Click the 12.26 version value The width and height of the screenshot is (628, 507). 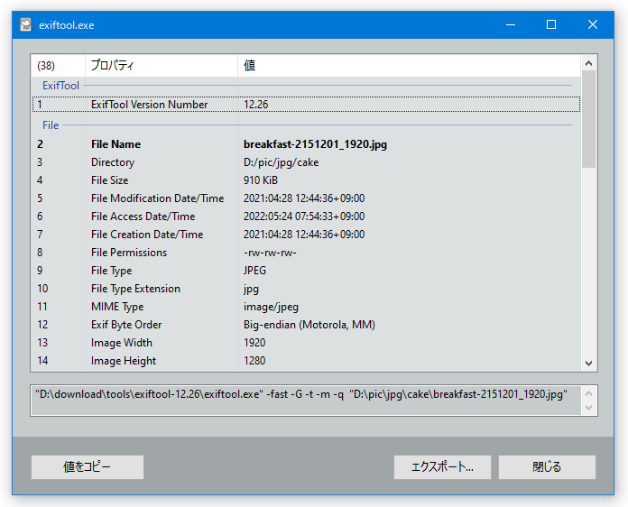tap(256, 105)
